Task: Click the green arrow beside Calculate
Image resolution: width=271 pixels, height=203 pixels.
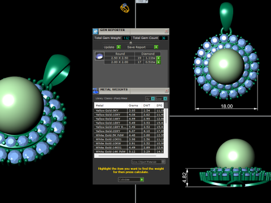Action: pyautogui.click(x=142, y=179)
